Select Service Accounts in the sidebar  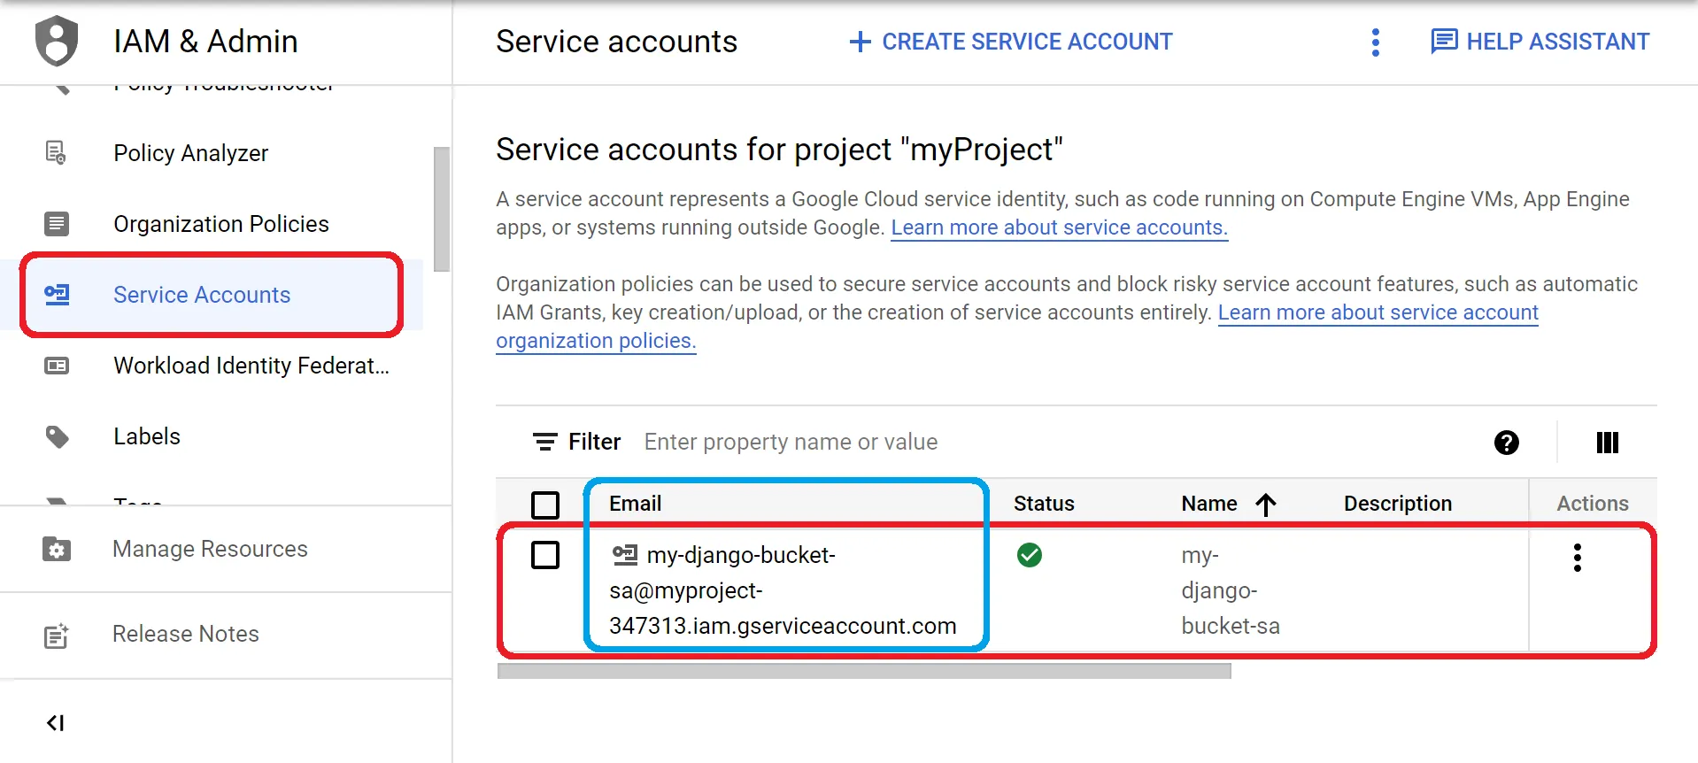pos(202,295)
